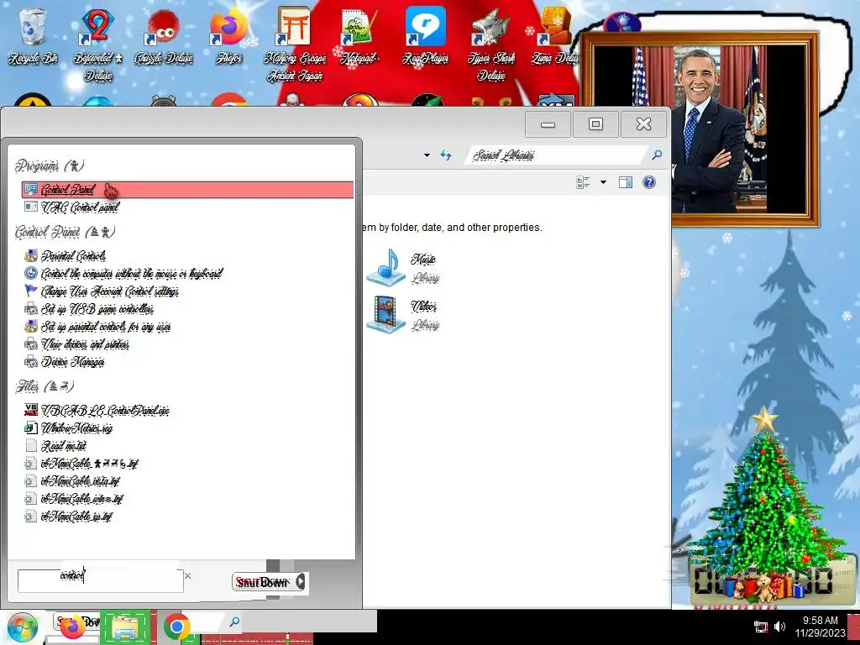860x645 pixels.
Task: Open View devices and printers result
Action: [x=76, y=343]
